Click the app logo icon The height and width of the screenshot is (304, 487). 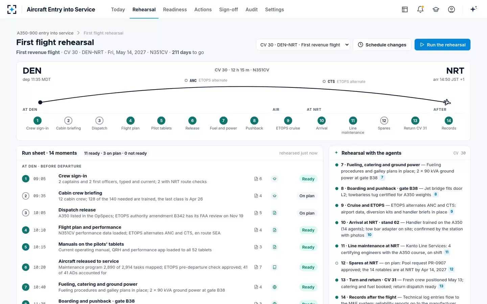(x=12, y=9)
